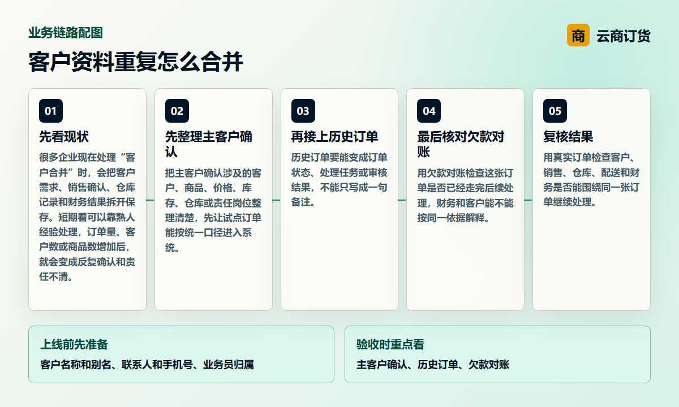Click the 验收时重点看 panel heading

[390, 344]
